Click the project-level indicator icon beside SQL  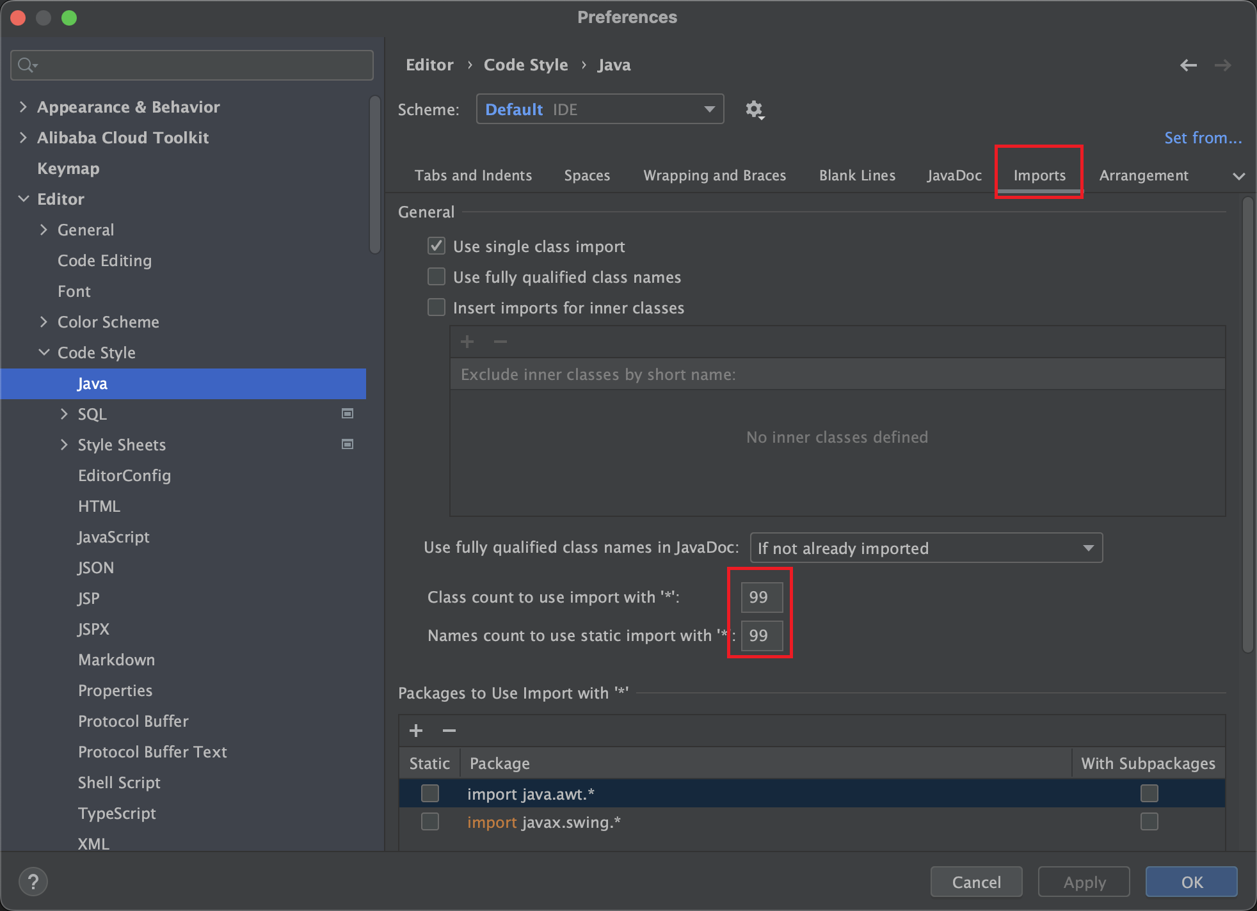tap(348, 414)
